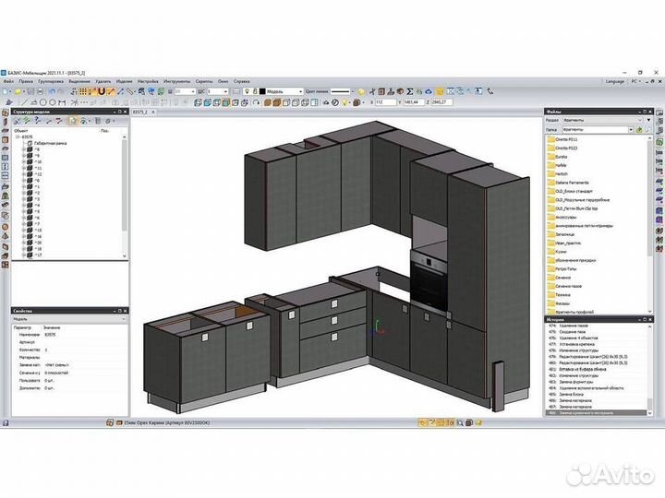Open the Раздел dropdown in Файлы panel

pyautogui.click(x=637, y=121)
